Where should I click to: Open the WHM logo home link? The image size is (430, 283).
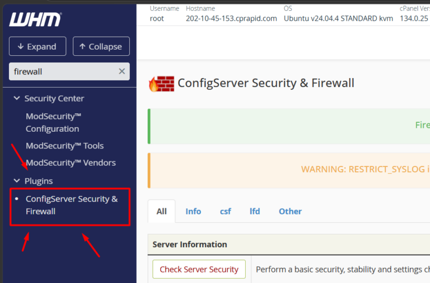pyautogui.click(x=35, y=20)
